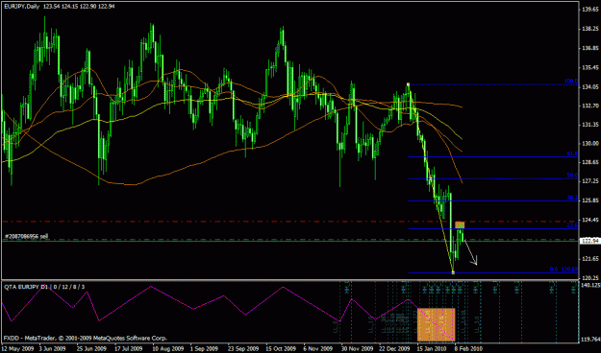Image resolution: width=601 pixels, height=353 pixels.
Task: Click the 121.65 price axis label
Action: [x=589, y=259]
